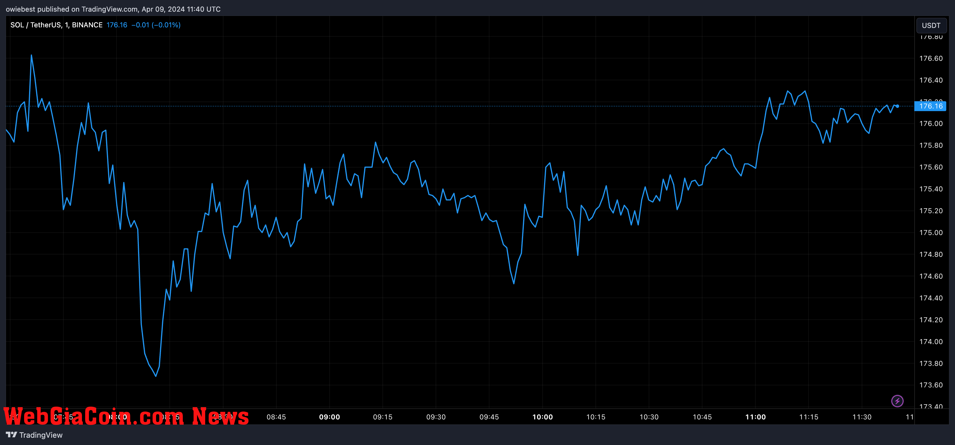The width and height of the screenshot is (955, 445).
Task: Click the current price label 176.16
Action: tap(931, 106)
